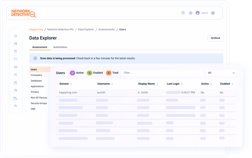Viewport: 252px width, 158px height.
Task: Select Computers in the data list
Action: tap(37, 75)
